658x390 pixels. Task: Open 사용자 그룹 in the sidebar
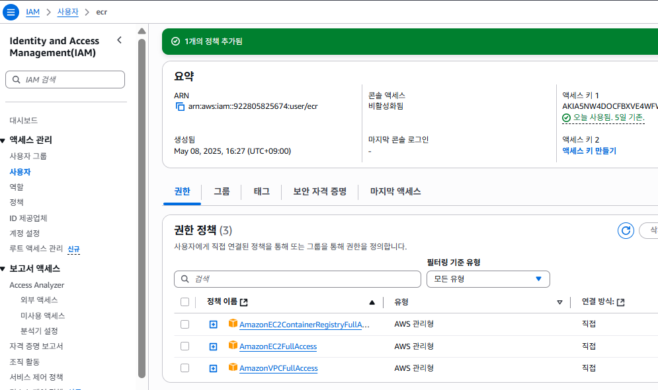point(28,156)
